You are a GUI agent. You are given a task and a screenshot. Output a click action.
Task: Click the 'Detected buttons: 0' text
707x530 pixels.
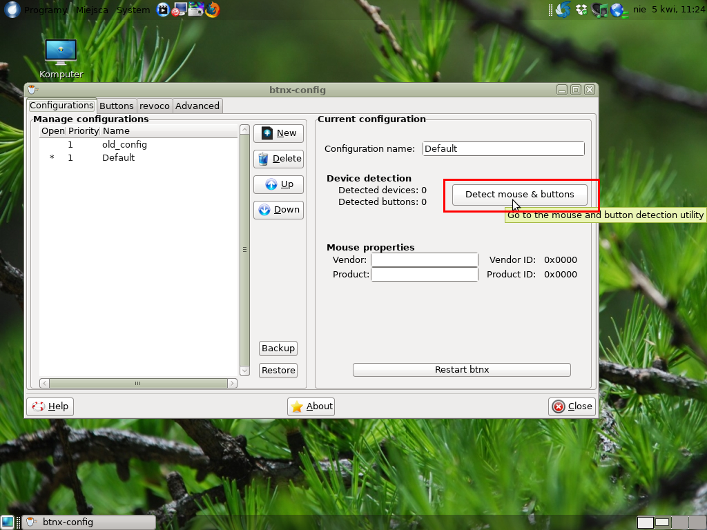382,202
